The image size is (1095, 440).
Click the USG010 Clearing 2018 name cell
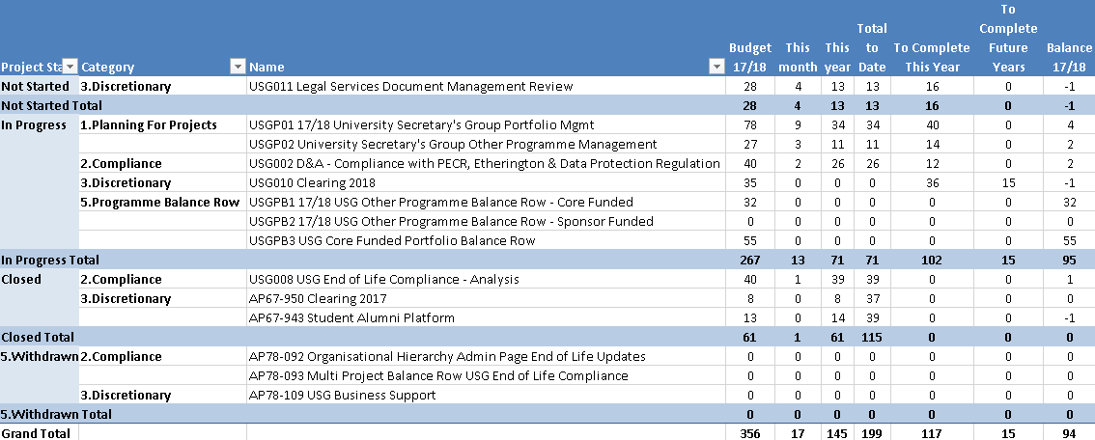tap(312, 182)
